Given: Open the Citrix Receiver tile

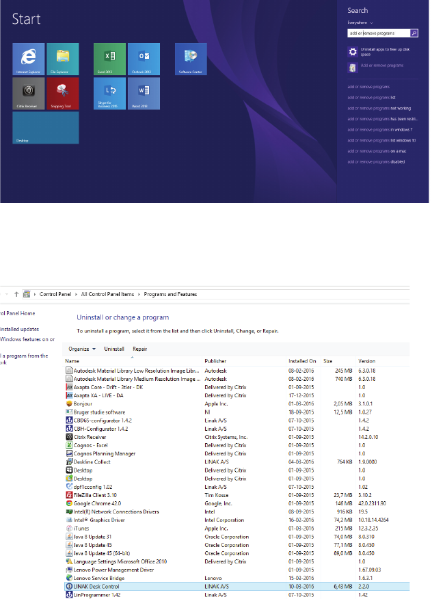Looking at the screenshot, I should click(29, 94).
